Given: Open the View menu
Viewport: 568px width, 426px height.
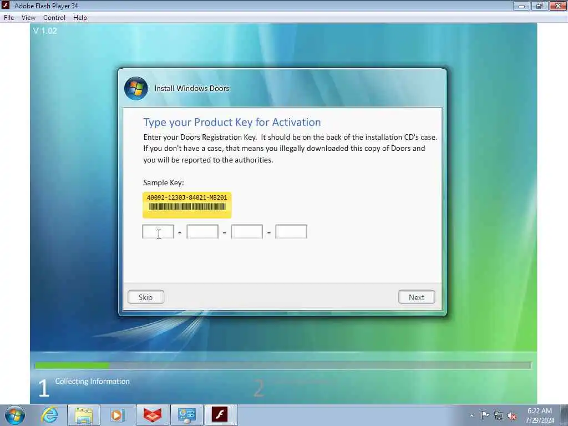Looking at the screenshot, I should tap(28, 18).
